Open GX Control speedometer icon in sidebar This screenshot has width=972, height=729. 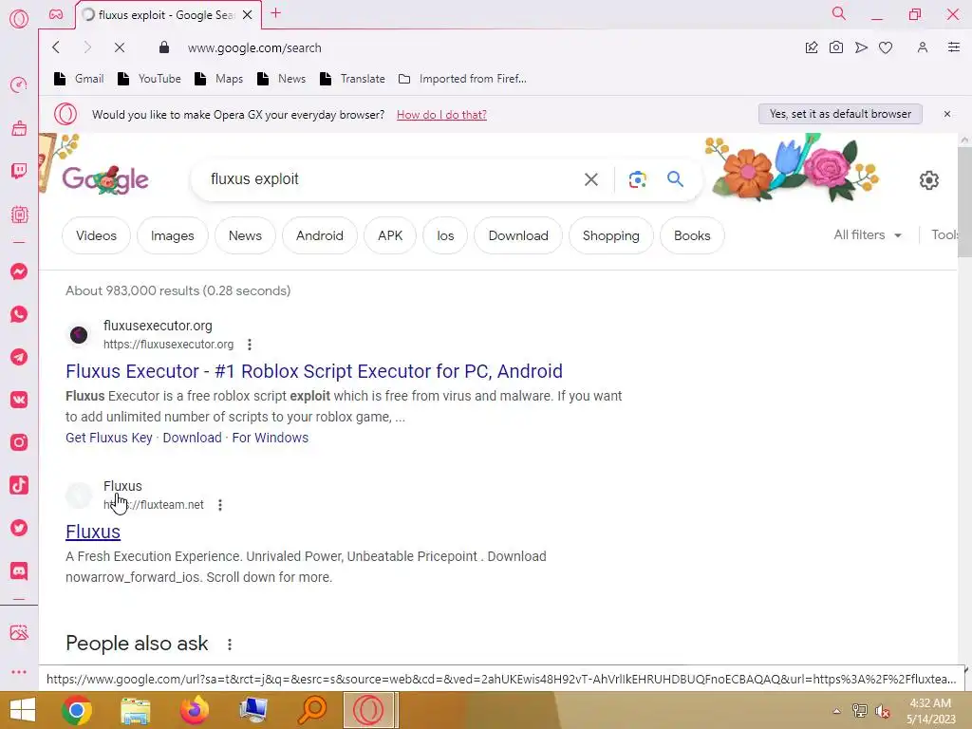[19, 84]
